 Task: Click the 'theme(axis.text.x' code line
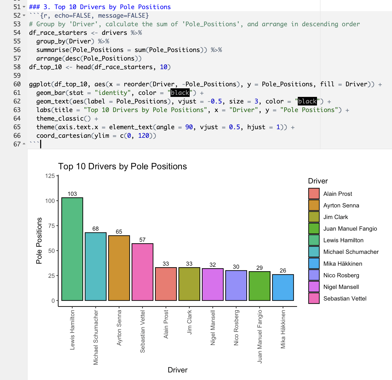pos(165,127)
